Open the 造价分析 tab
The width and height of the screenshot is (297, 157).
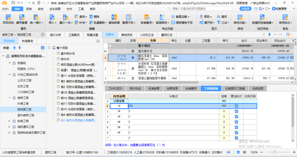point(55,35)
